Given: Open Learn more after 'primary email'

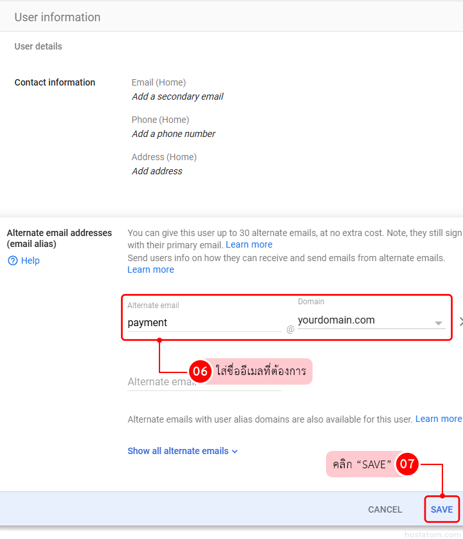Looking at the screenshot, I should (x=249, y=244).
